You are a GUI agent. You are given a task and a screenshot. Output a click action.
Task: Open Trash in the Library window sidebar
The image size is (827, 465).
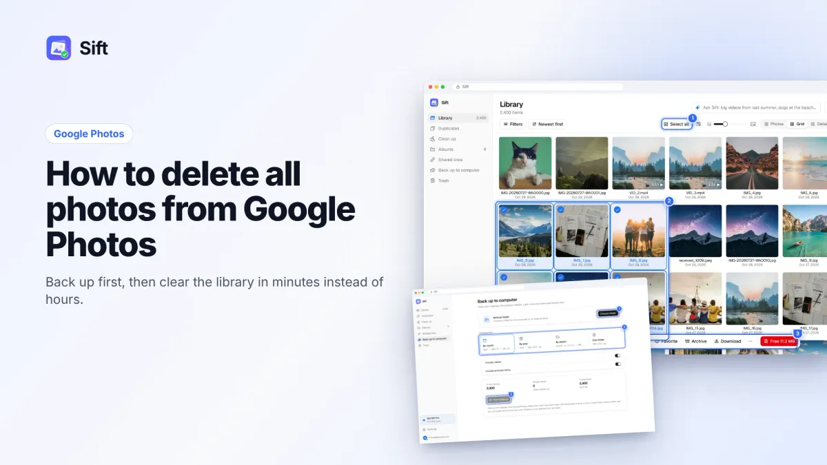click(458, 180)
